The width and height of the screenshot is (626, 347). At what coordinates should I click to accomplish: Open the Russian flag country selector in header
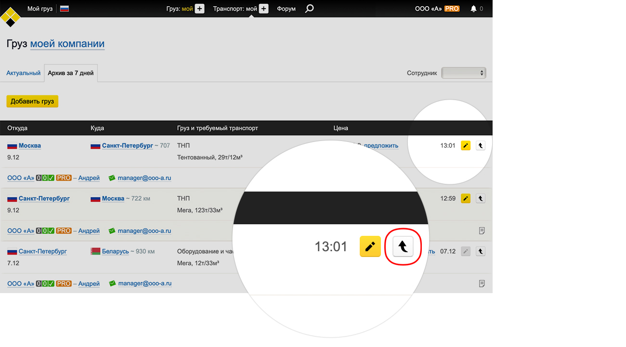point(65,9)
